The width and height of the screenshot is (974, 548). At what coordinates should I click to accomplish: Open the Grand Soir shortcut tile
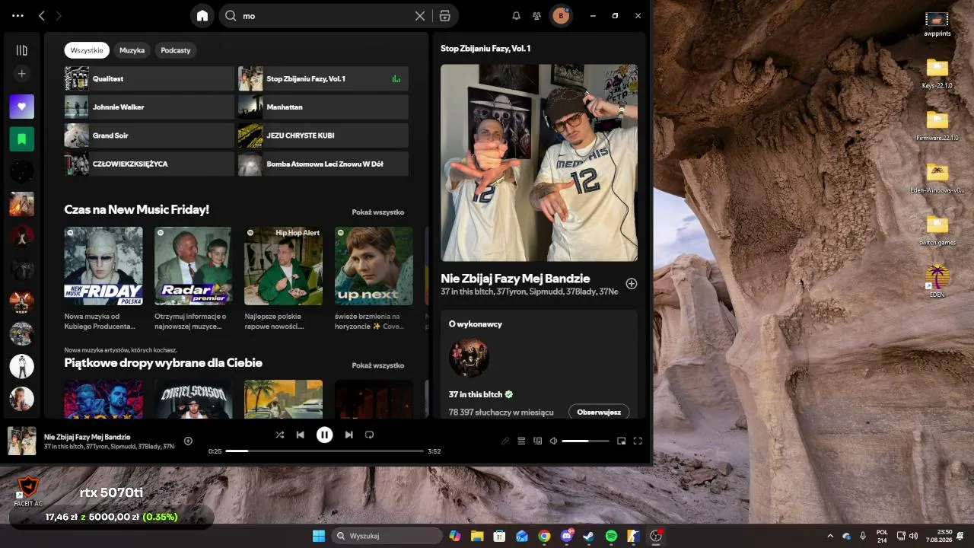pos(149,135)
